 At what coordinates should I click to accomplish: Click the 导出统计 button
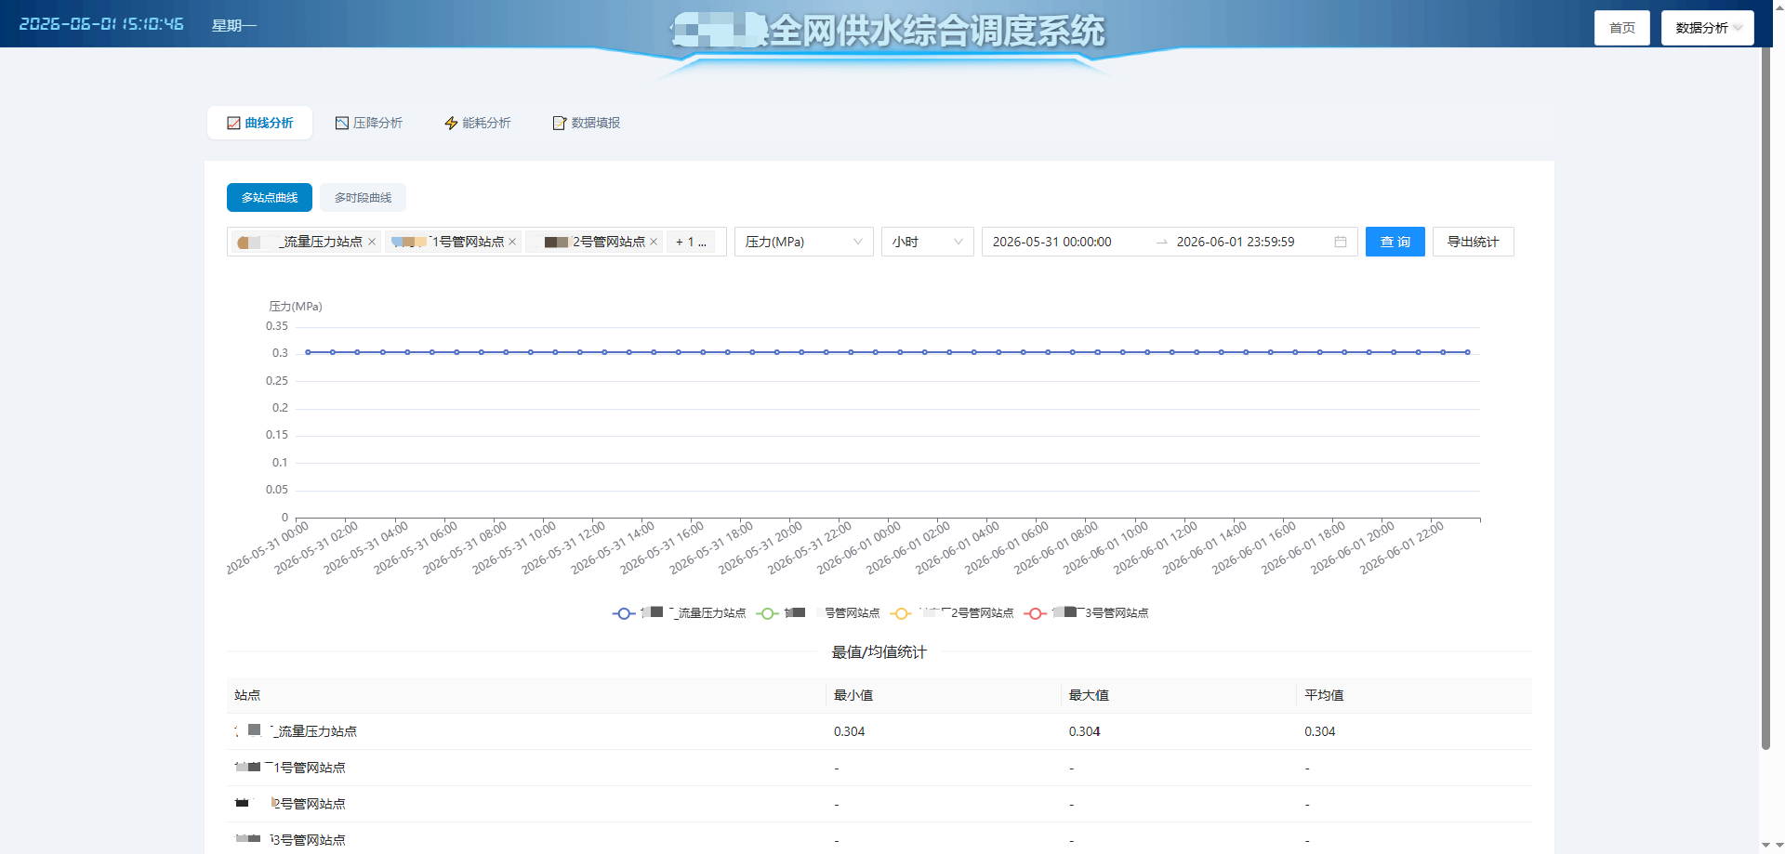pos(1473,242)
